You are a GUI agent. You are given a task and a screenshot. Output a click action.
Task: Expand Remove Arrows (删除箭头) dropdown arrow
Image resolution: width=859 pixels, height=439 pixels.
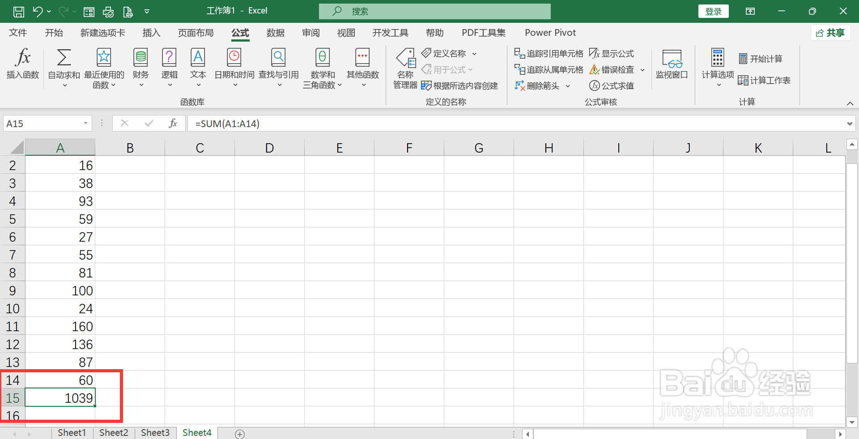568,86
